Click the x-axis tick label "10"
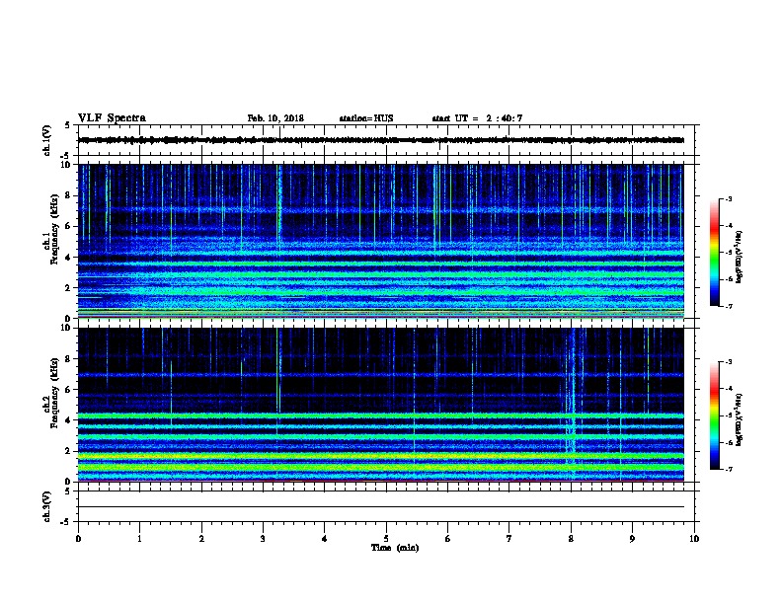 tap(694, 539)
